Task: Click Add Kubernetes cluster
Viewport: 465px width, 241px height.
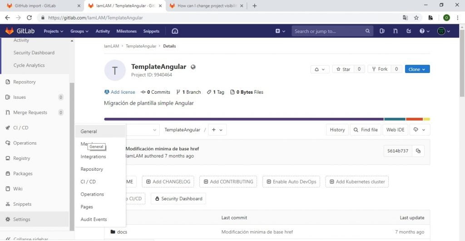Action: (357, 182)
